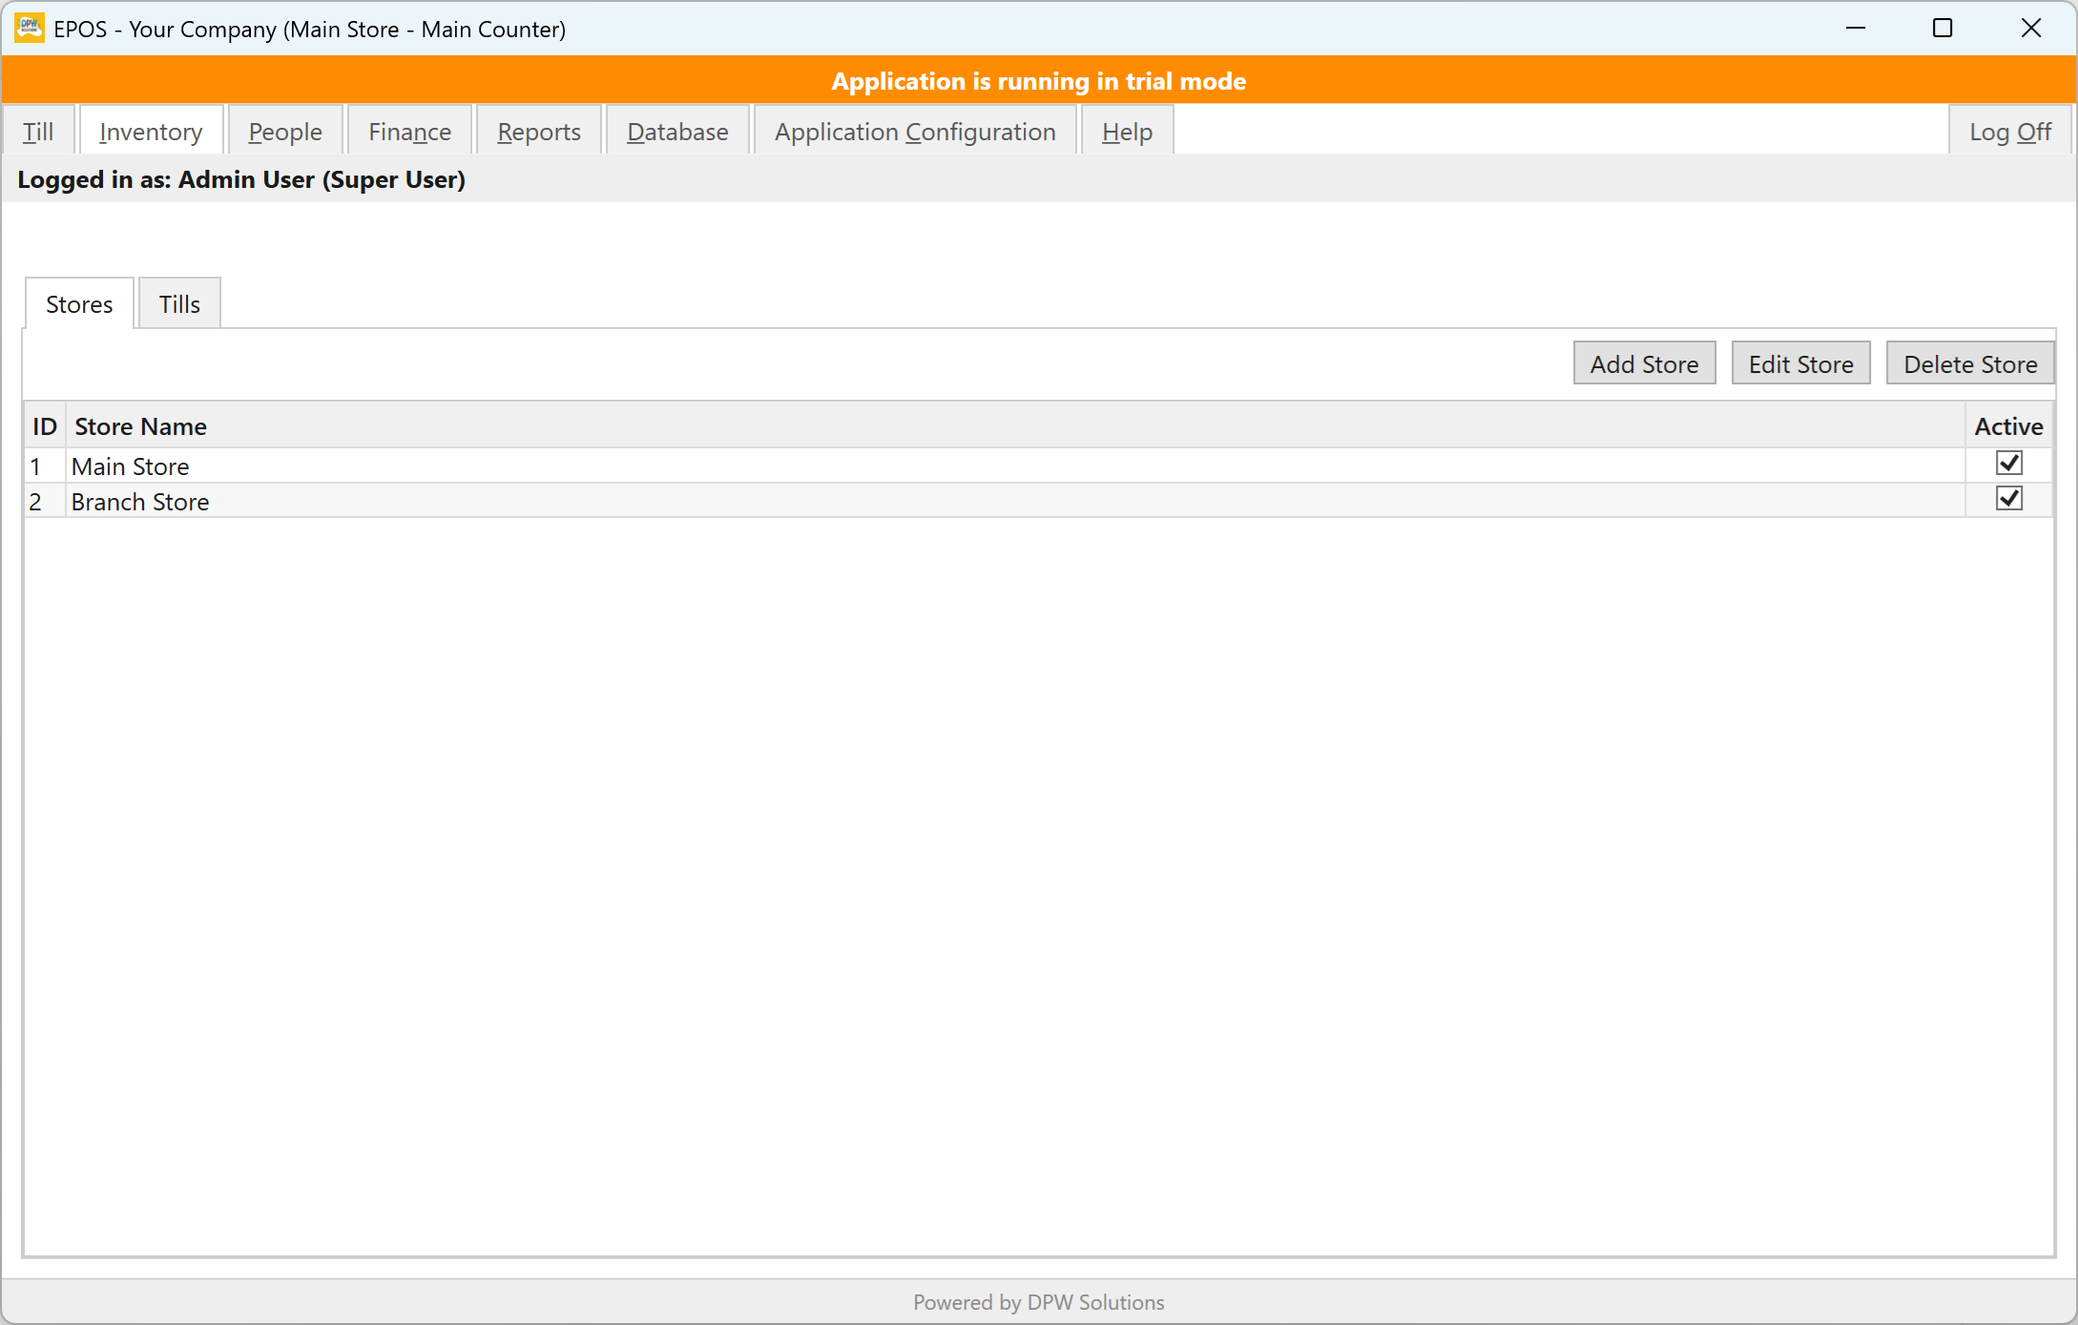Open the Inventory menu
This screenshot has width=2078, height=1325.
pyautogui.click(x=151, y=131)
